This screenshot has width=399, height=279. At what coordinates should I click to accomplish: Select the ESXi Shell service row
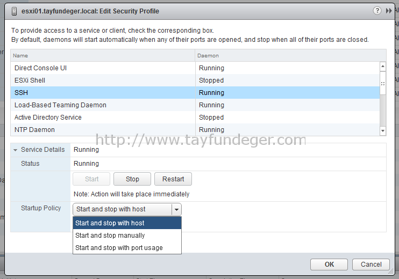[195, 80]
